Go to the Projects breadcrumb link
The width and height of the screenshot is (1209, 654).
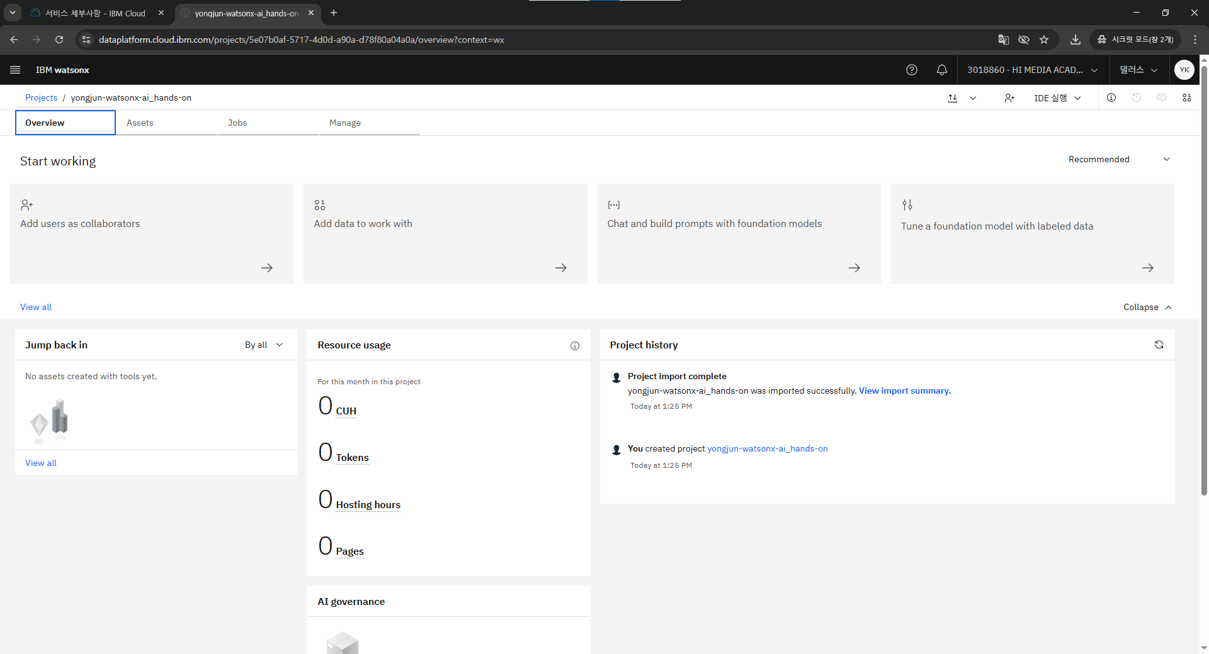click(41, 97)
